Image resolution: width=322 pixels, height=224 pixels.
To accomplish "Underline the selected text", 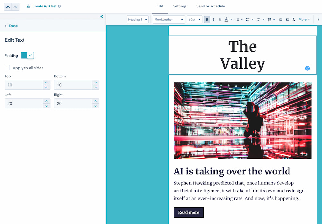I will (220, 19).
